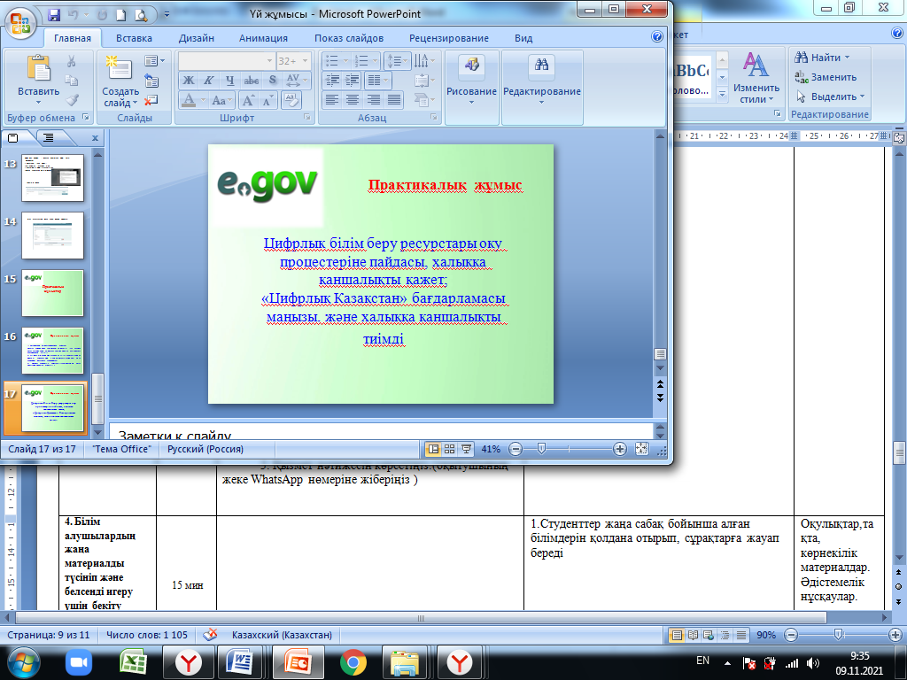Open the Вставка ribbon tab
Screen dimensions: 907x680
134,38
